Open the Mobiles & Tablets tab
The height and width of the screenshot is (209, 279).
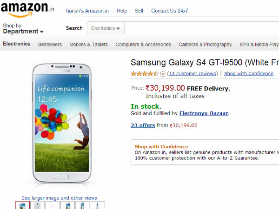click(x=88, y=45)
